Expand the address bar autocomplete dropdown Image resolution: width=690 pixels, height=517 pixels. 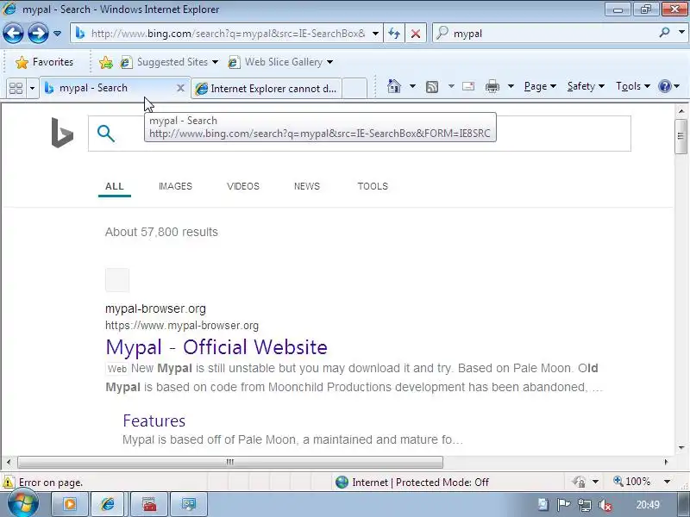(x=375, y=34)
